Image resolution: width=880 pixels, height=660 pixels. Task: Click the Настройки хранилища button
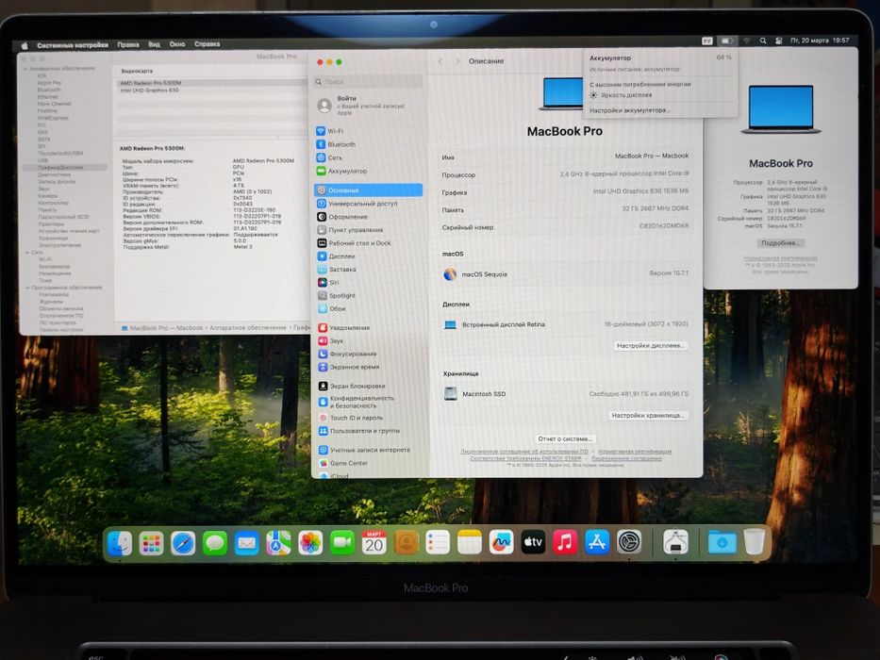click(648, 415)
